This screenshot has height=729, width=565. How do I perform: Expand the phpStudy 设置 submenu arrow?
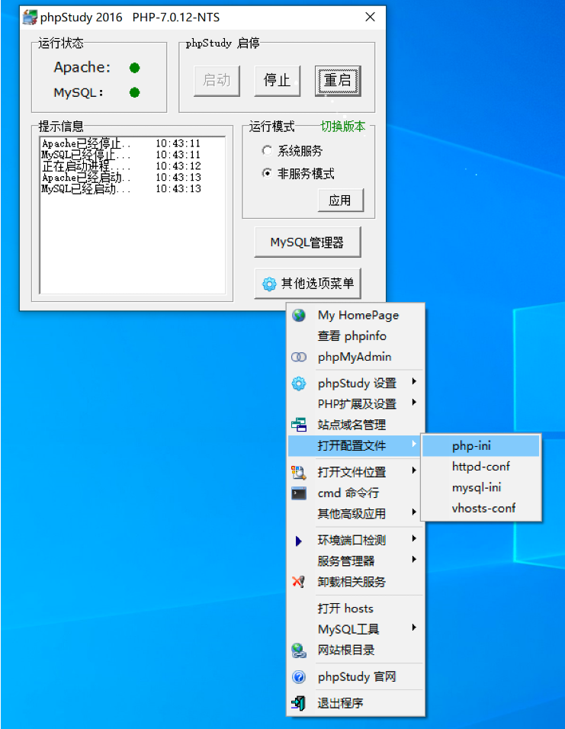[414, 382]
